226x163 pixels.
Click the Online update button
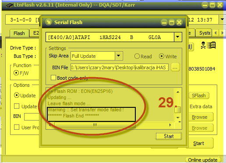[203, 160]
